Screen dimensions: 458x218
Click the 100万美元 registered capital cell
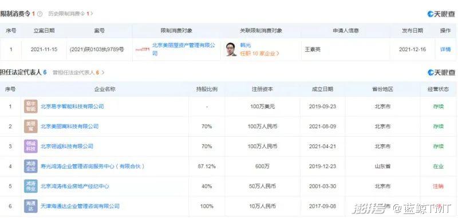[x=262, y=106]
